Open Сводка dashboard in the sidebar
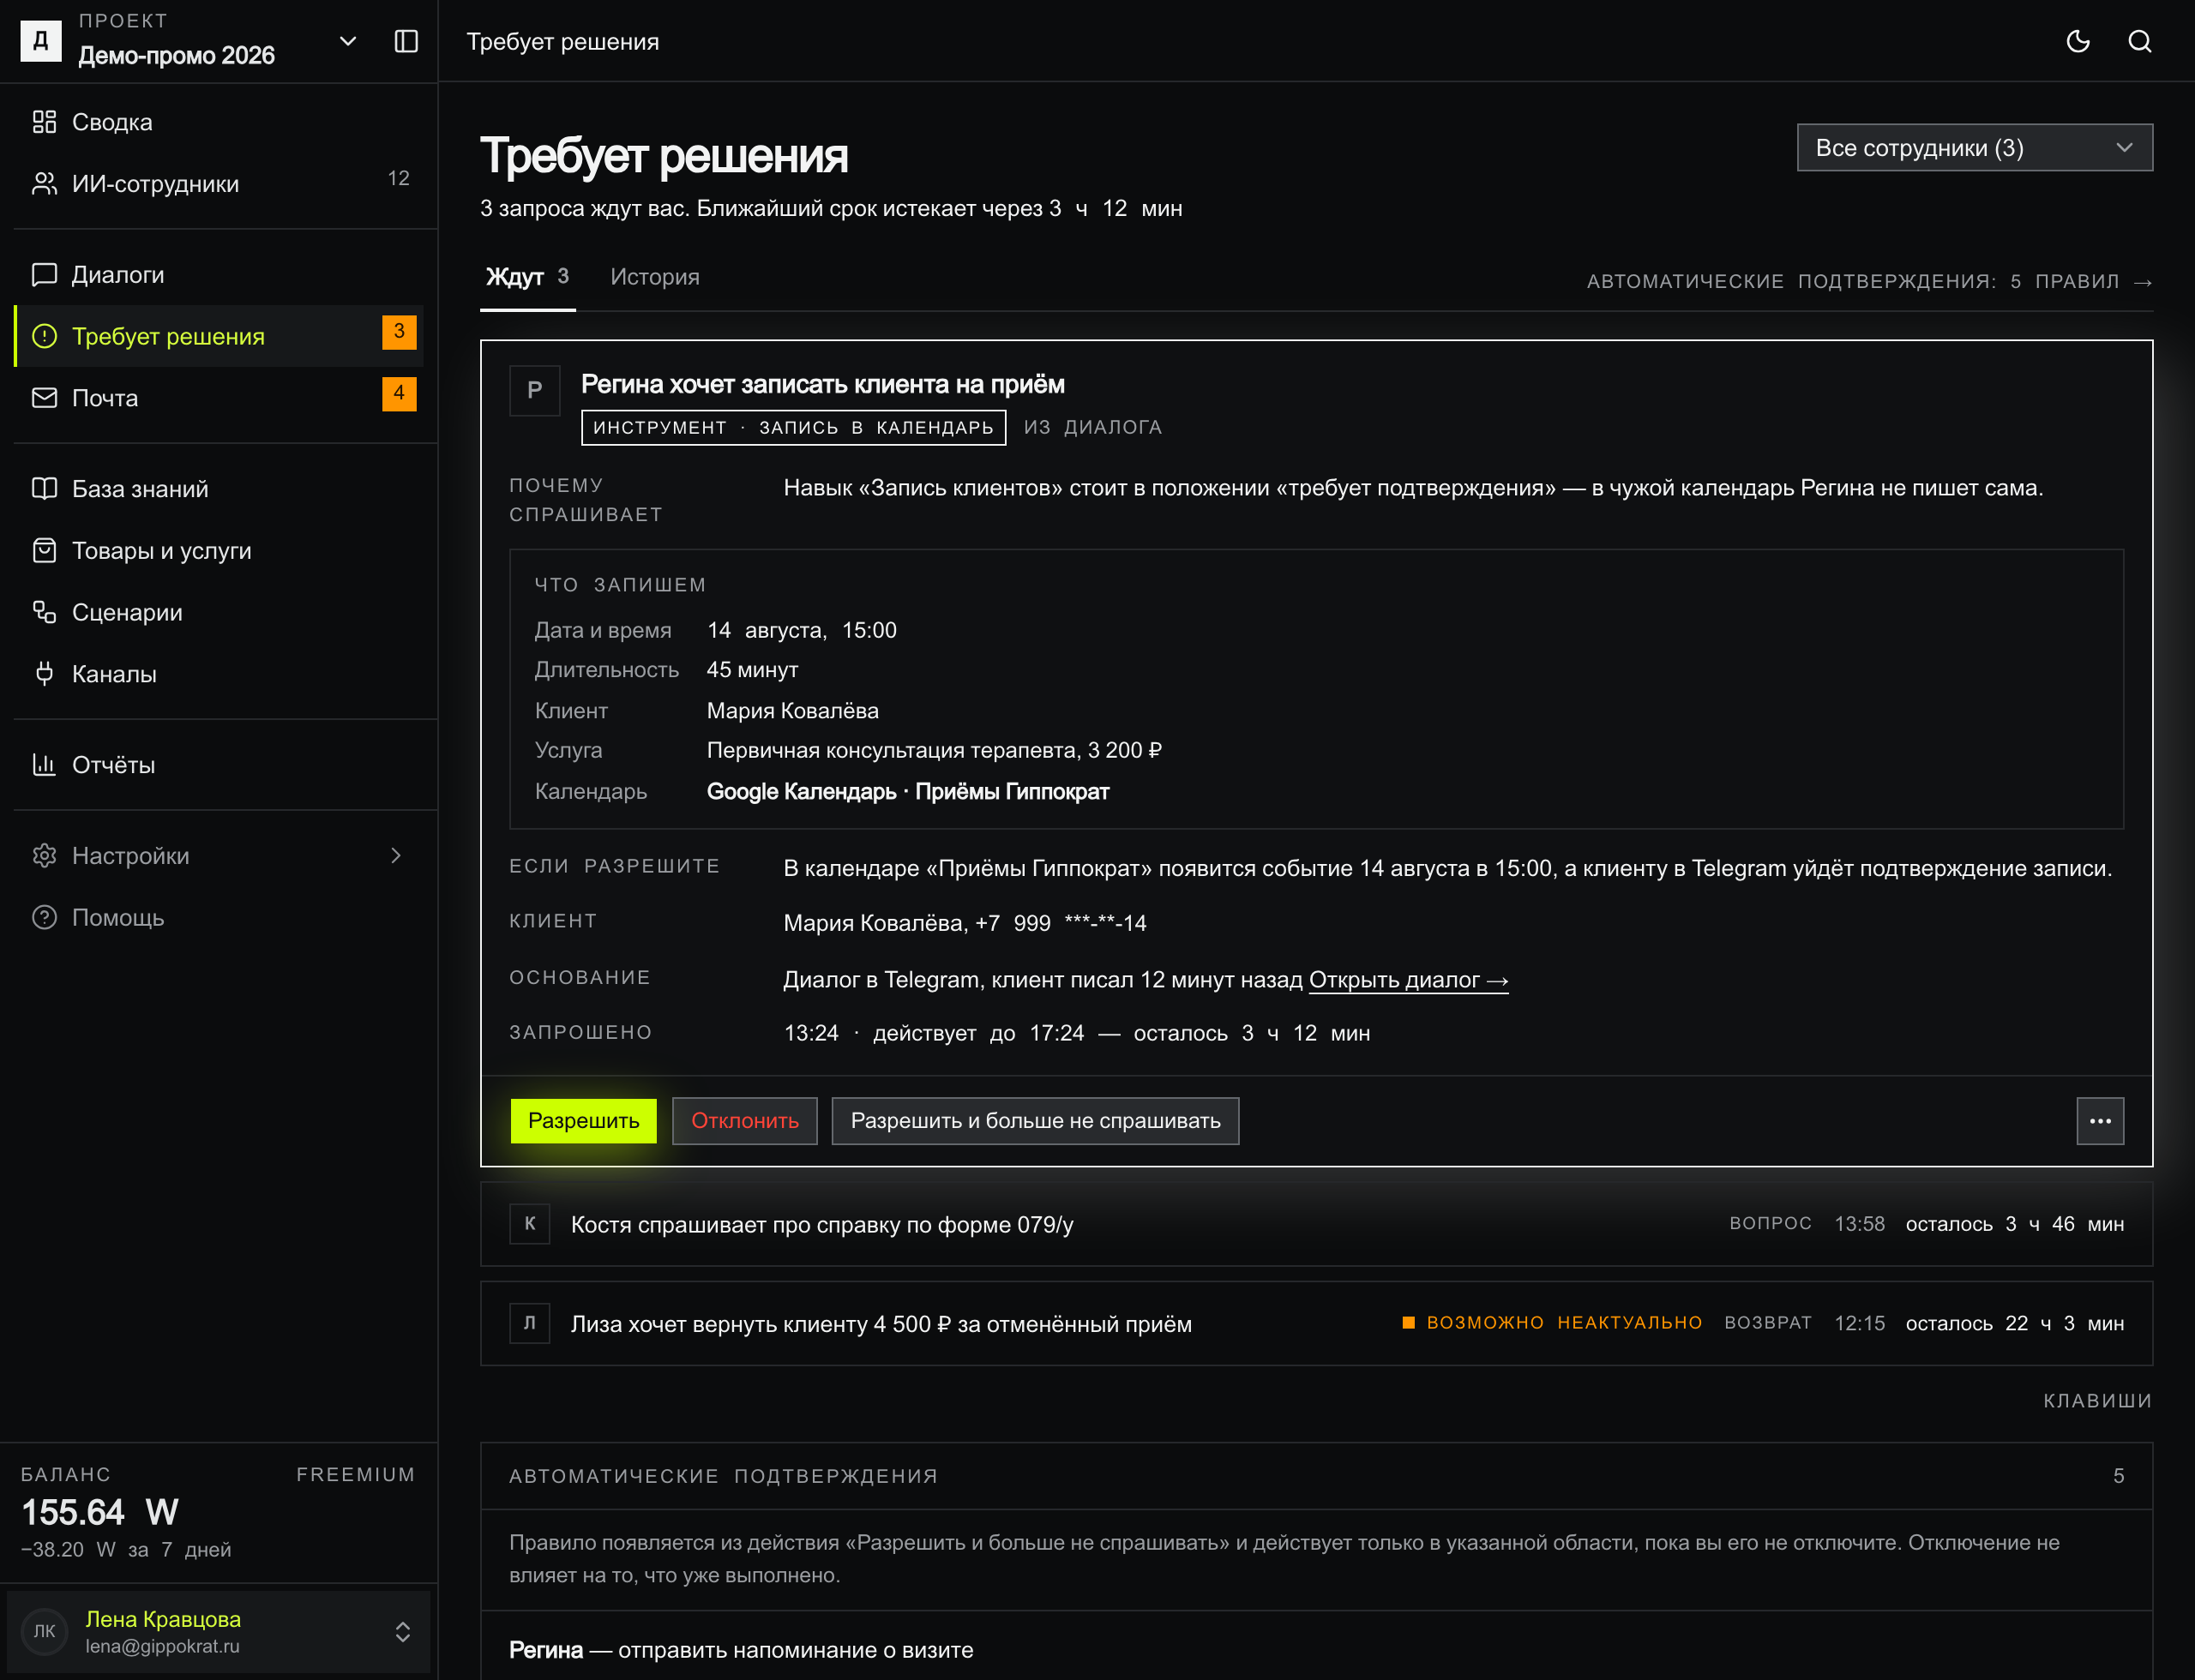 click(219, 122)
